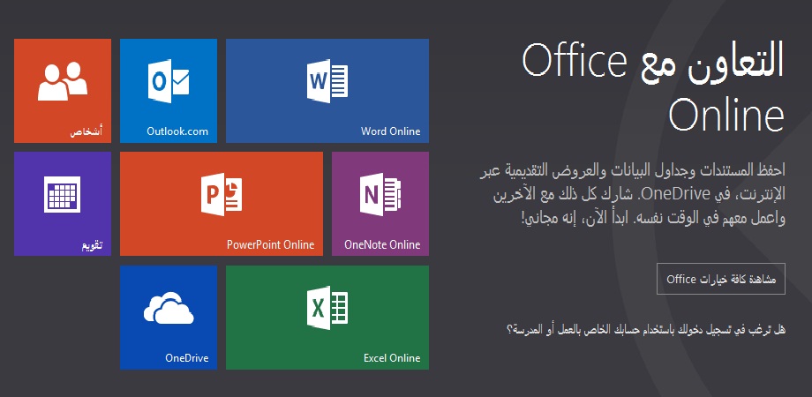This screenshot has width=812, height=397.
Task: Click the Word document icon
Action: click(x=327, y=81)
